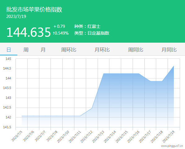
Task: Click the index value 144.635
Action: (29, 32)
